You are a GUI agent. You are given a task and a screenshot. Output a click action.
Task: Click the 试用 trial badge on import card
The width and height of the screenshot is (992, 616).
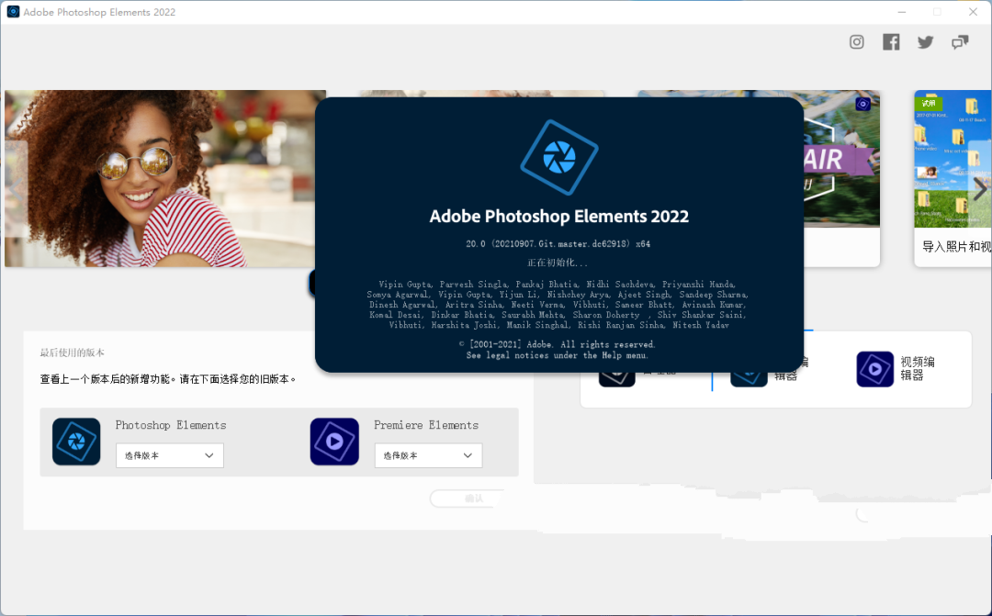coord(929,103)
